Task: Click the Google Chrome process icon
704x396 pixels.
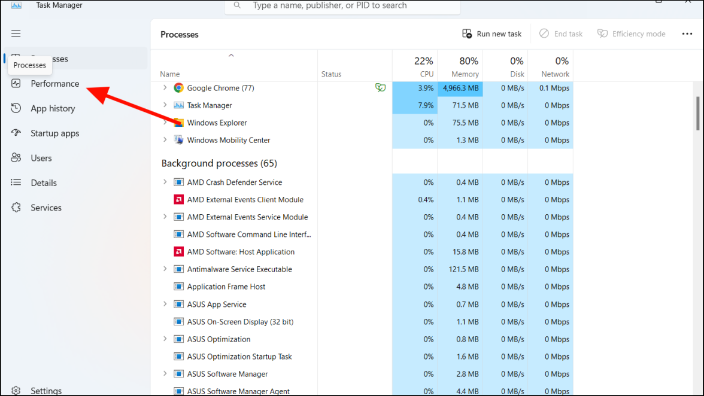Action: pos(178,88)
